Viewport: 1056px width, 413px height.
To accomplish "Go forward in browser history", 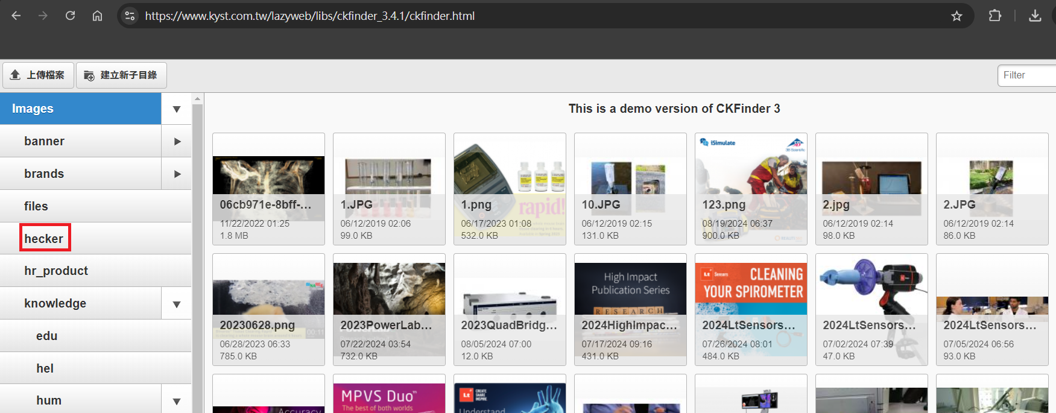I will 43,16.
